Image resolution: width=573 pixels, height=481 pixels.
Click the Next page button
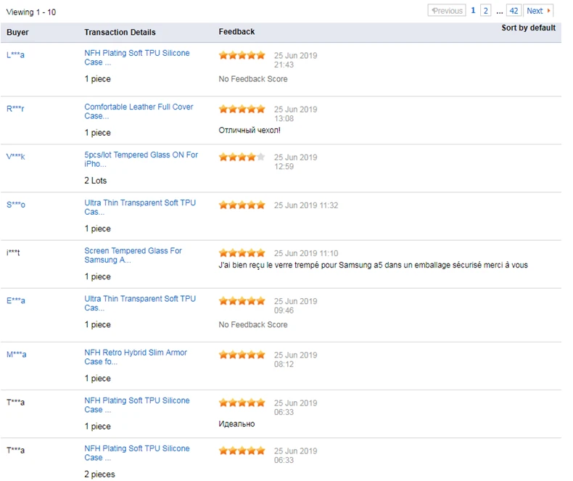pyautogui.click(x=538, y=11)
